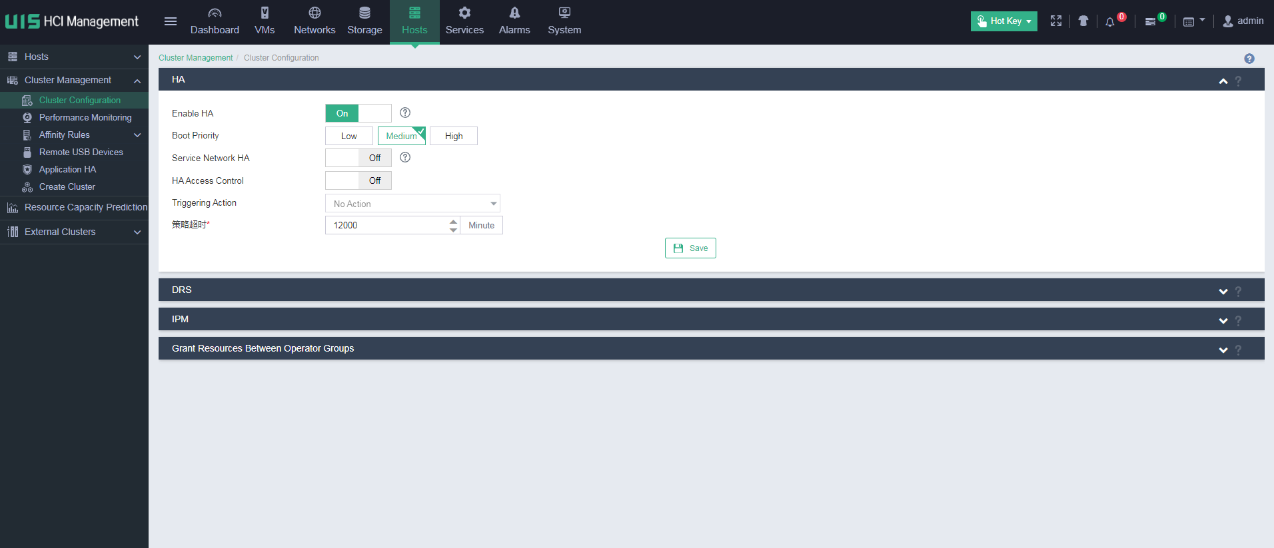
Task: Click help icon beside Service Network HA
Action: coord(405,157)
